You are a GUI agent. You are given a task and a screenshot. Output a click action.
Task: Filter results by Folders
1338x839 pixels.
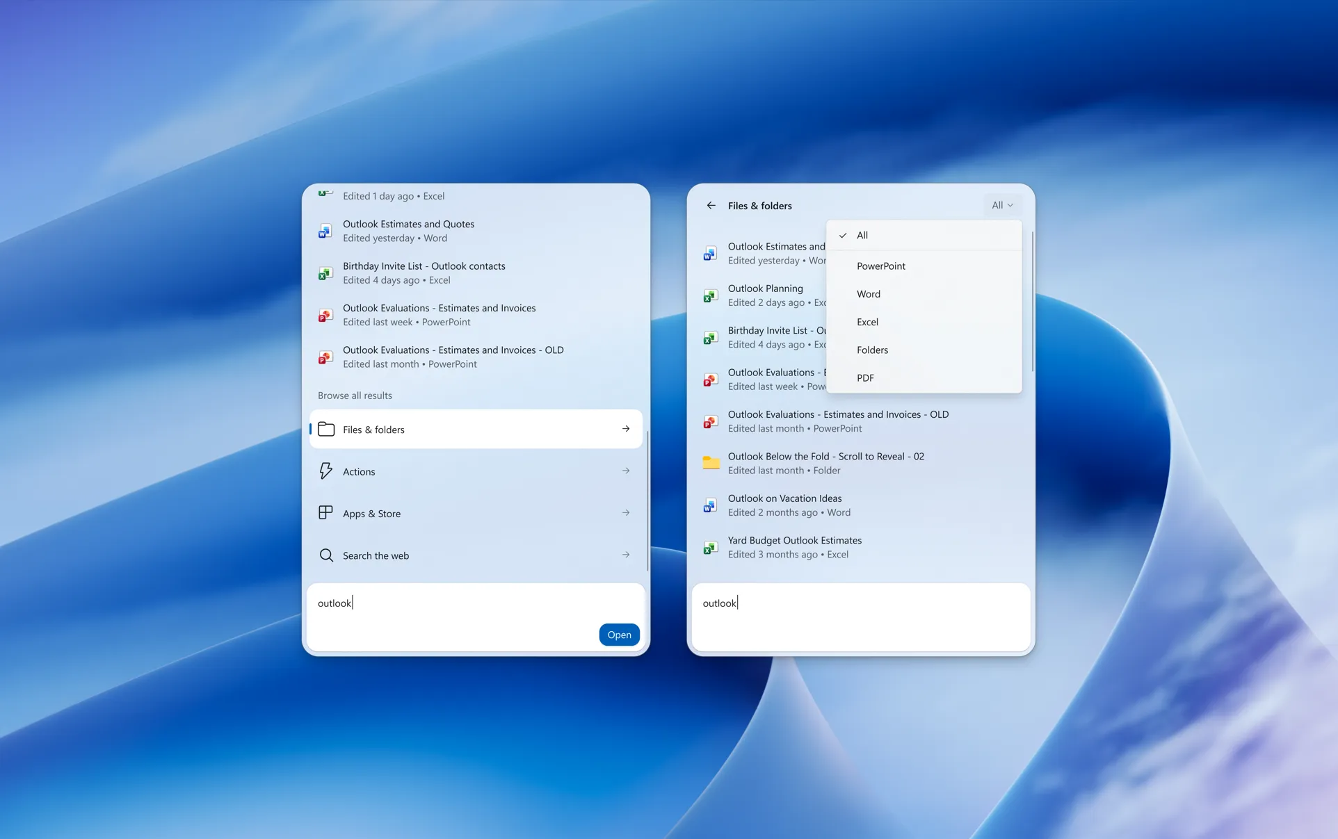pyautogui.click(x=924, y=350)
